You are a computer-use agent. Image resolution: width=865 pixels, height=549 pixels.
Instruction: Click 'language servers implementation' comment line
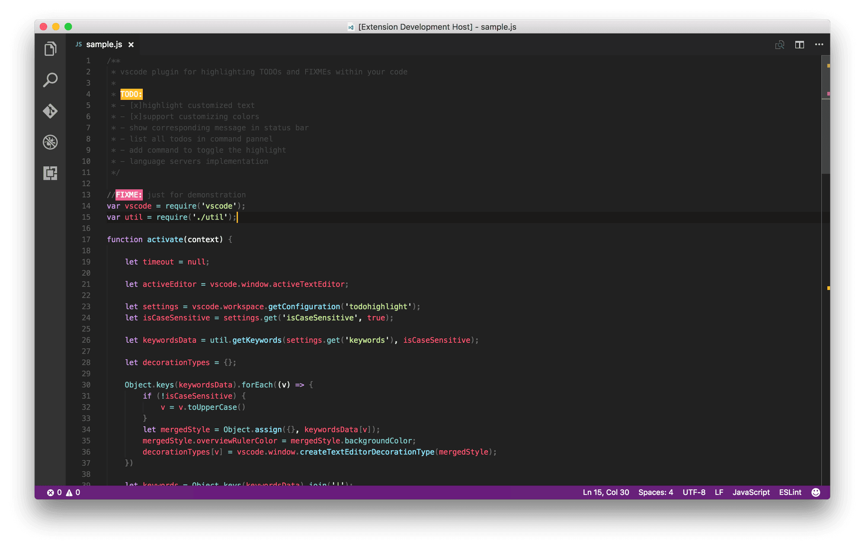click(199, 161)
